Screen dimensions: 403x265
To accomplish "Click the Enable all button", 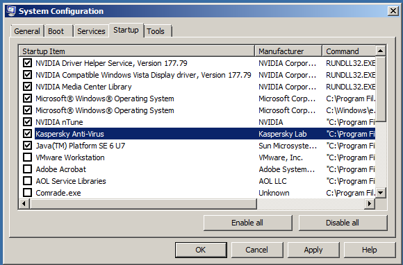I will pos(248,223).
